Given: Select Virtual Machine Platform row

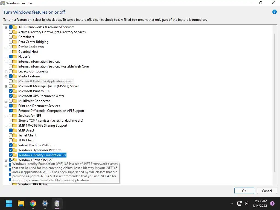Looking at the screenshot, I should (x=36, y=145).
